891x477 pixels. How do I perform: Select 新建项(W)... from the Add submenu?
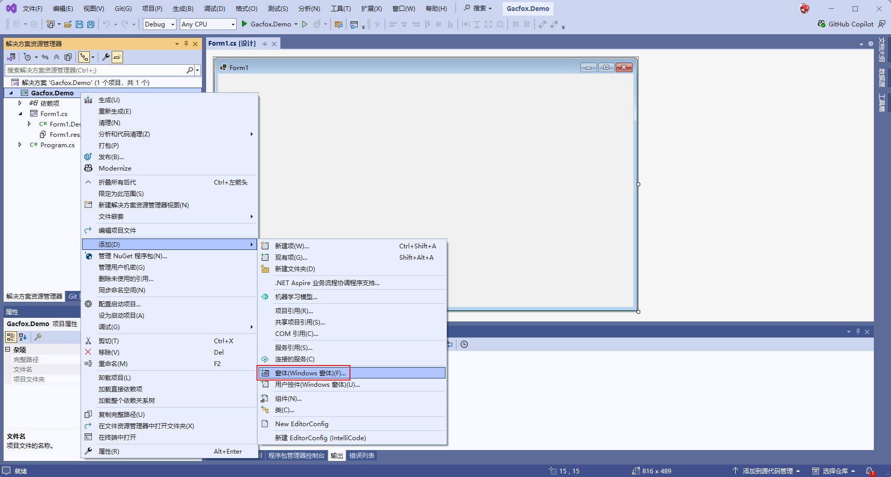(352, 246)
